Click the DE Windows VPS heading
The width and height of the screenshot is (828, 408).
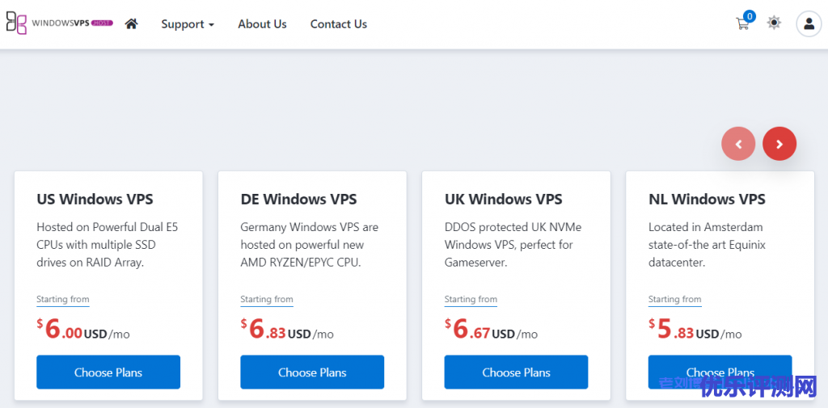click(x=298, y=199)
